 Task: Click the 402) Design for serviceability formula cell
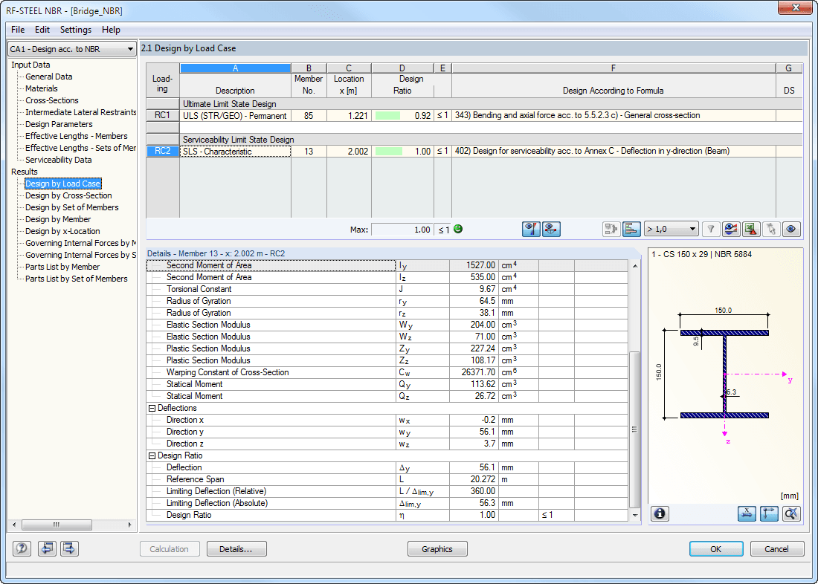[613, 152]
